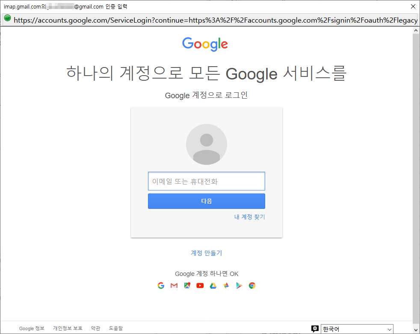Click the accounts.google.com URL text
This screenshot has height=334, width=420.
[x=216, y=21]
